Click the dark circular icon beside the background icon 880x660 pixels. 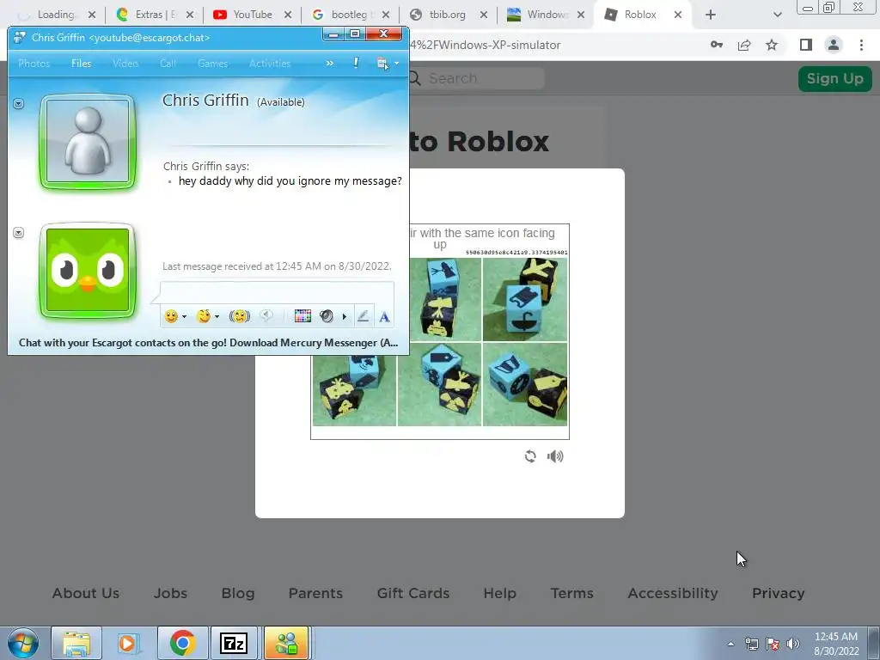[x=326, y=316]
